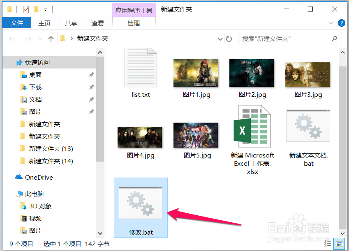Click navigation pane scroll up arrow
The height and width of the screenshot is (251, 349).
[x=100, y=52]
